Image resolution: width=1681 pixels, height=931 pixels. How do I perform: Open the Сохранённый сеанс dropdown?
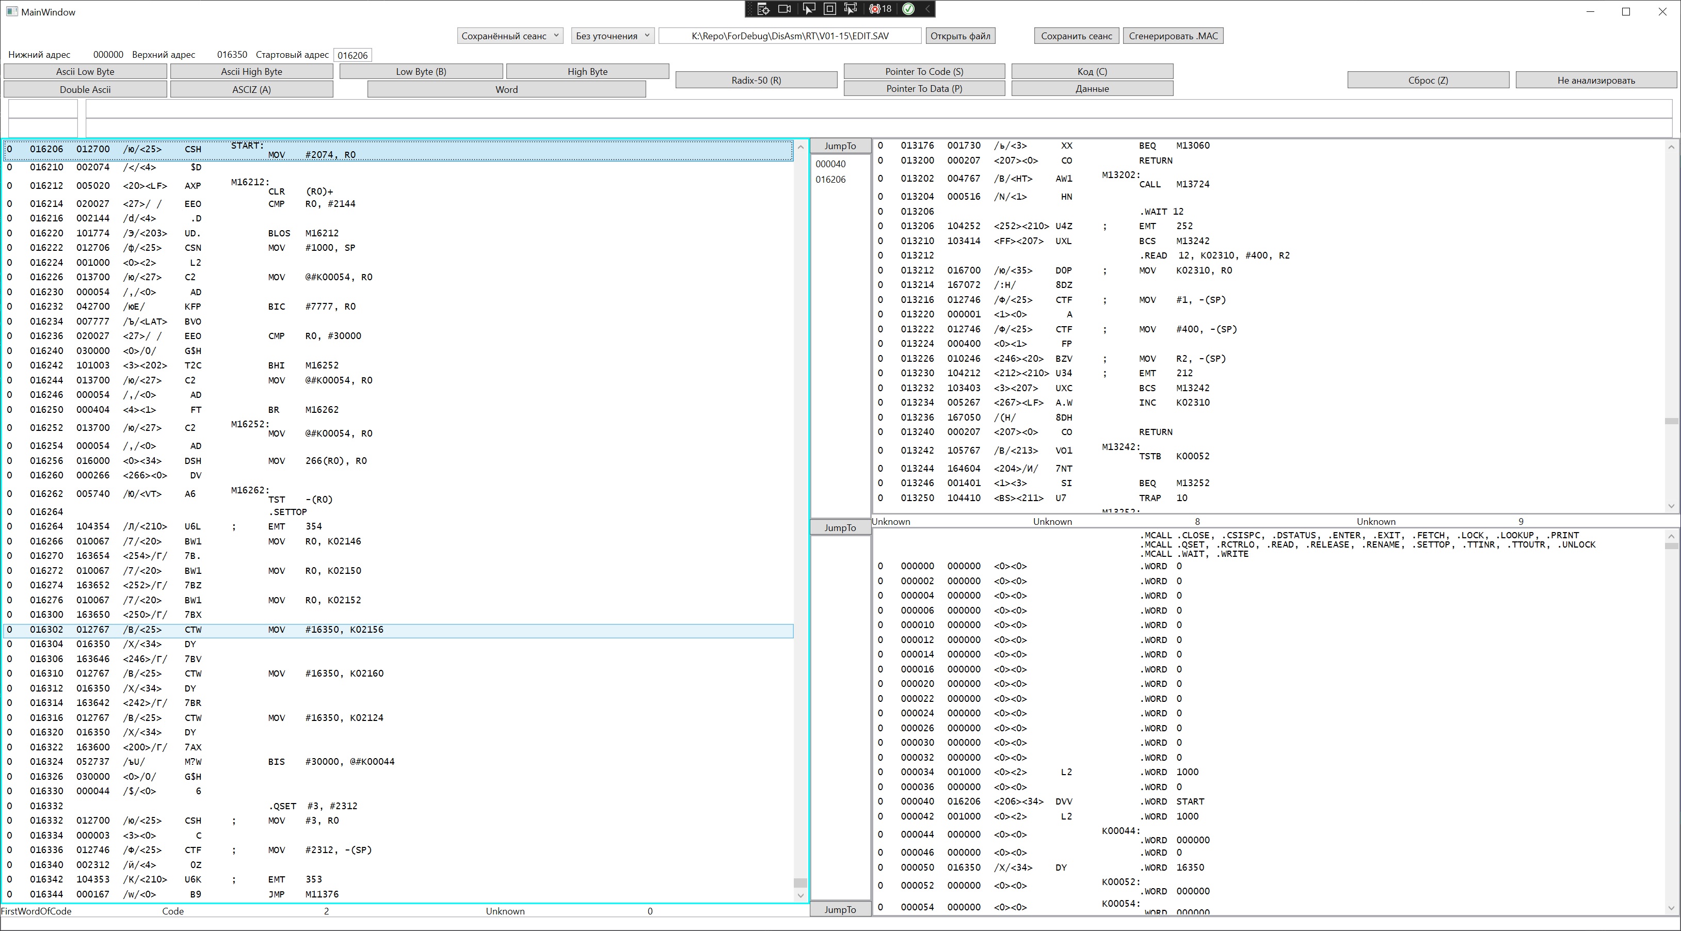point(509,36)
